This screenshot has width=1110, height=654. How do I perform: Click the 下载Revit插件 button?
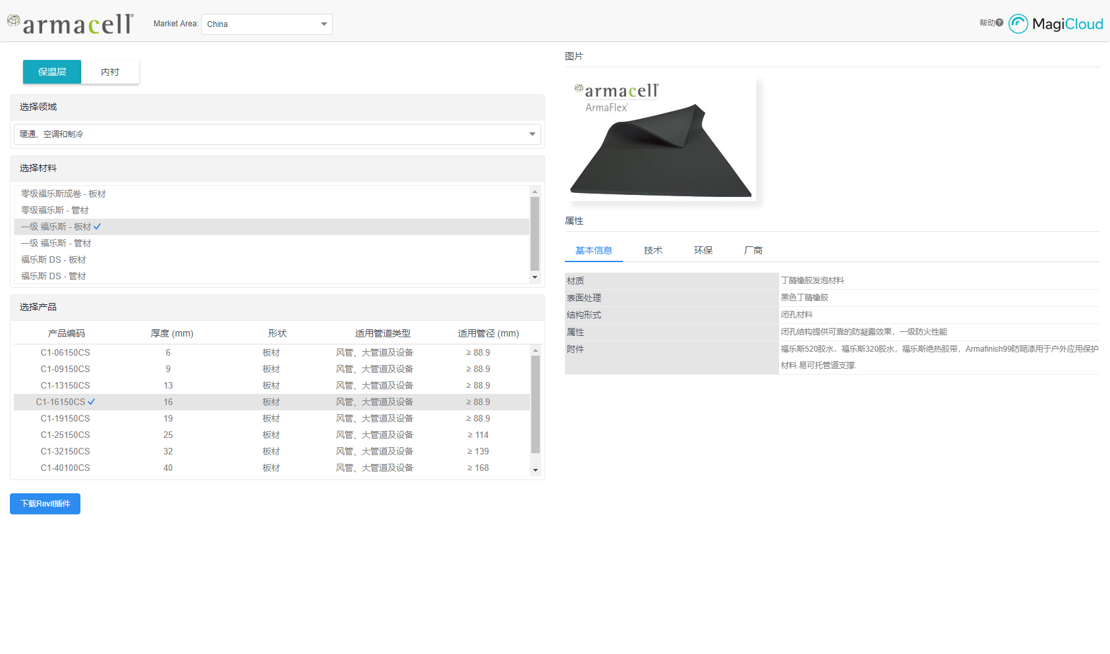click(45, 504)
